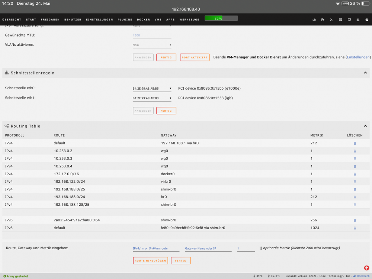This screenshot has height=279, width=372.
Task: Toggle the help question-mark icon
Action: [366, 20]
